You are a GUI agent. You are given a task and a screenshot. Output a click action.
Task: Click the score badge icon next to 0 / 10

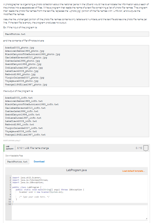pos(146,148)
